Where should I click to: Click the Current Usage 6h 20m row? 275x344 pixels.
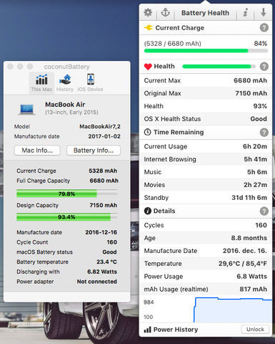point(206,146)
